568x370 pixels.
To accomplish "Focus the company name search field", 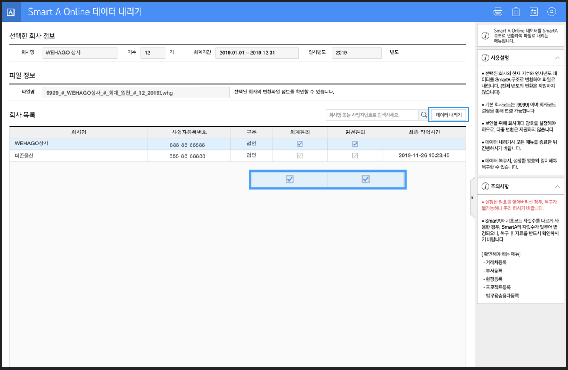I will click(372, 115).
